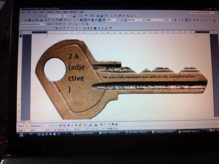Toggle Align Left (highlighted)

coord(186,20)
